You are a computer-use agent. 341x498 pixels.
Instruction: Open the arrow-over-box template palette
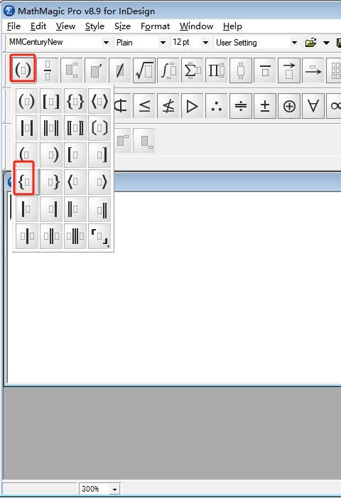click(x=288, y=70)
